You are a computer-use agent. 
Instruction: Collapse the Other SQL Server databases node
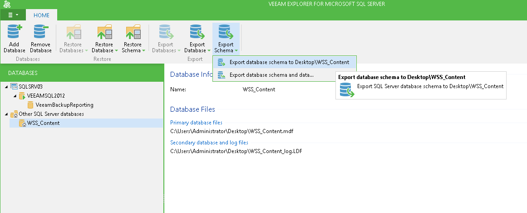(7, 114)
